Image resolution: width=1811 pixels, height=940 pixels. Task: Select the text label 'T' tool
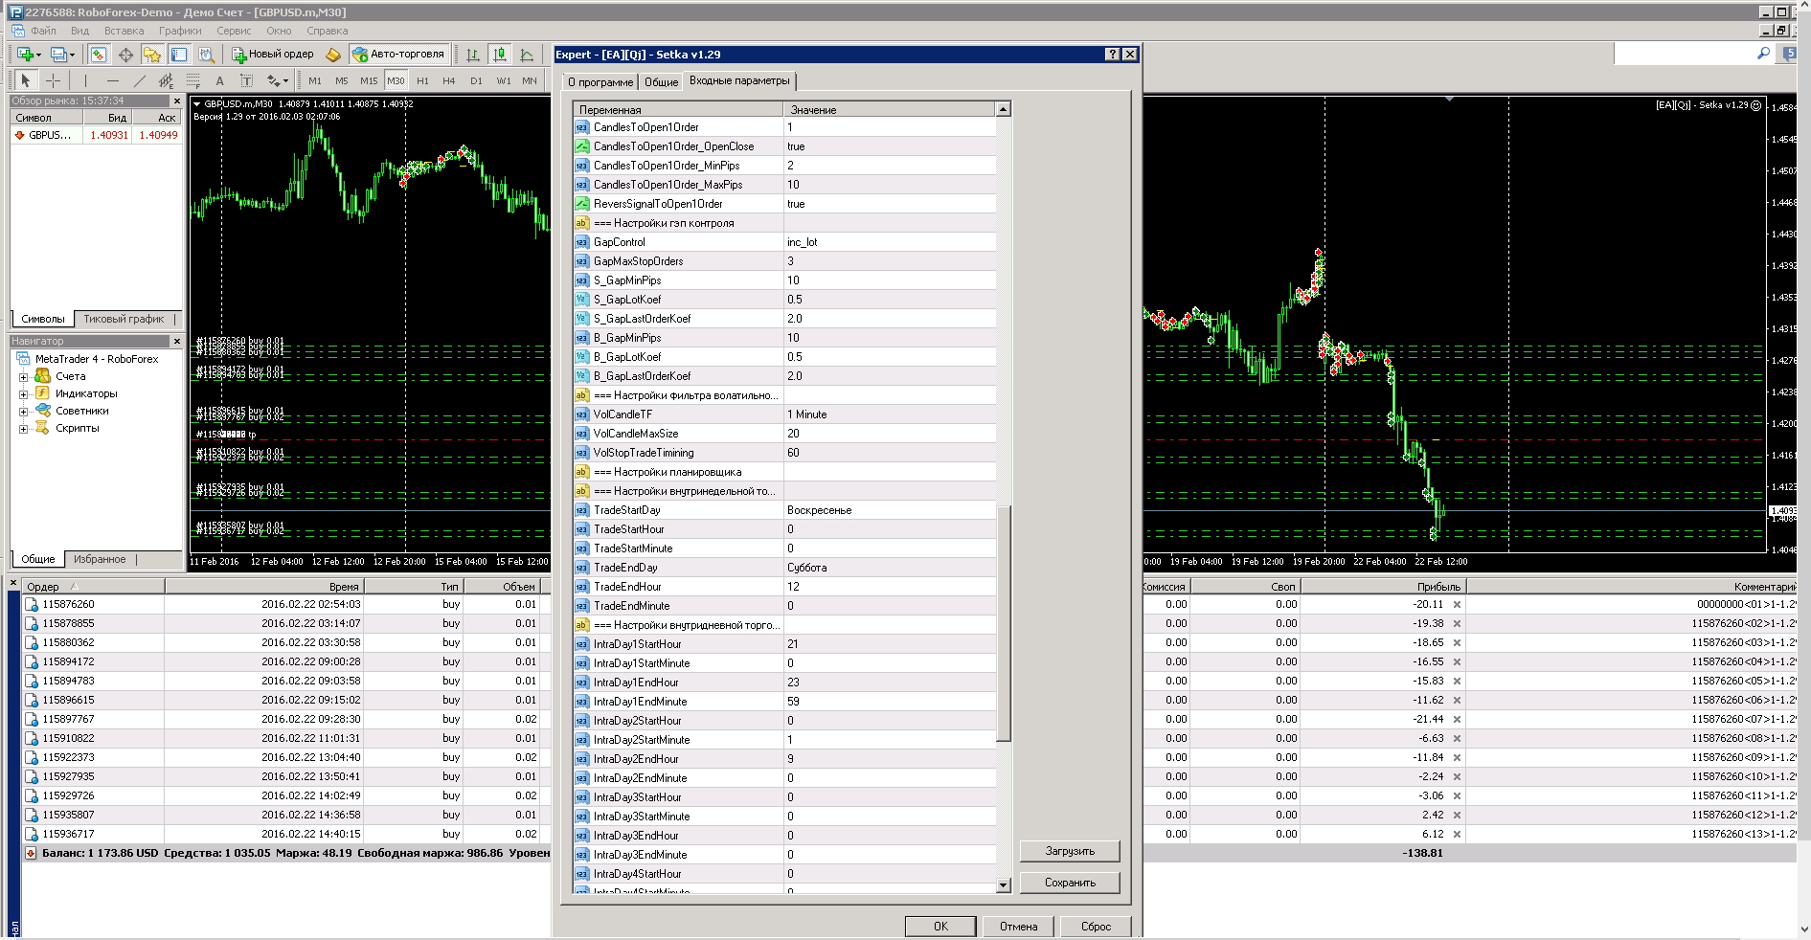click(246, 80)
